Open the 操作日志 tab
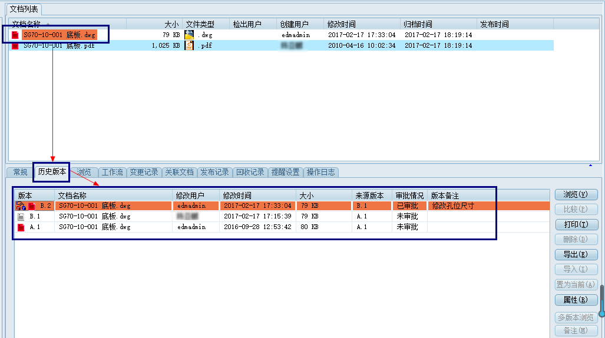The width and height of the screenshot is (605, 338). tap(321, 173)
